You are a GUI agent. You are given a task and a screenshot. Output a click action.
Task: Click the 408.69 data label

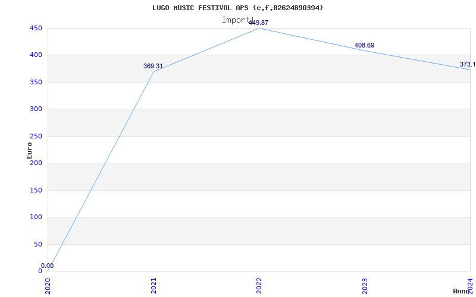click(x=364, y=46)
